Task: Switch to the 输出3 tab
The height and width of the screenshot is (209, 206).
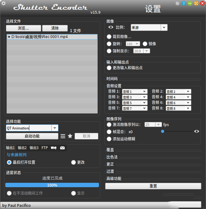Action: tap(34, 148)
